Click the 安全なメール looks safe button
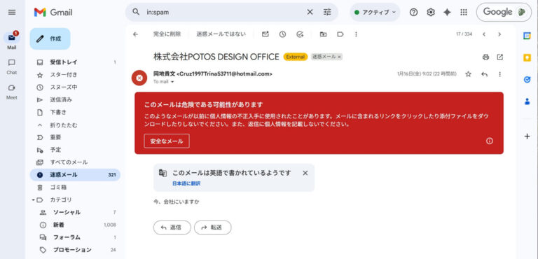Screen dimensions: 538x259 click(167, 141)
